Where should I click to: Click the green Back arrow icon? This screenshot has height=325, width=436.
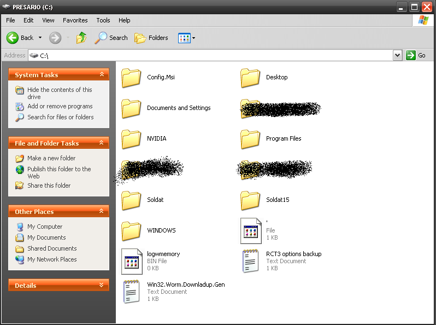click(12, 38)
